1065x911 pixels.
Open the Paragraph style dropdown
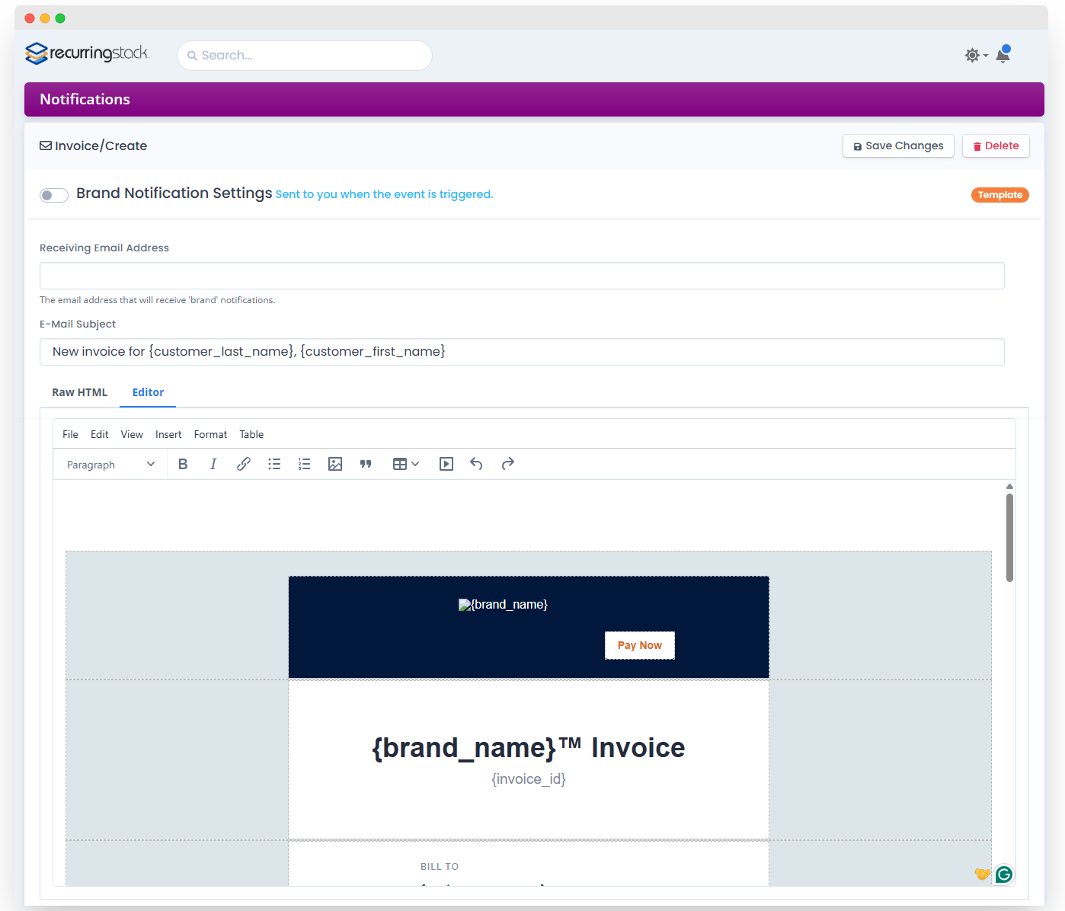tap(110, 465)
